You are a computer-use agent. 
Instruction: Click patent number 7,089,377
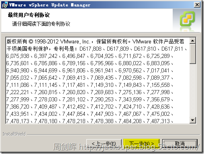click(158, 78)
